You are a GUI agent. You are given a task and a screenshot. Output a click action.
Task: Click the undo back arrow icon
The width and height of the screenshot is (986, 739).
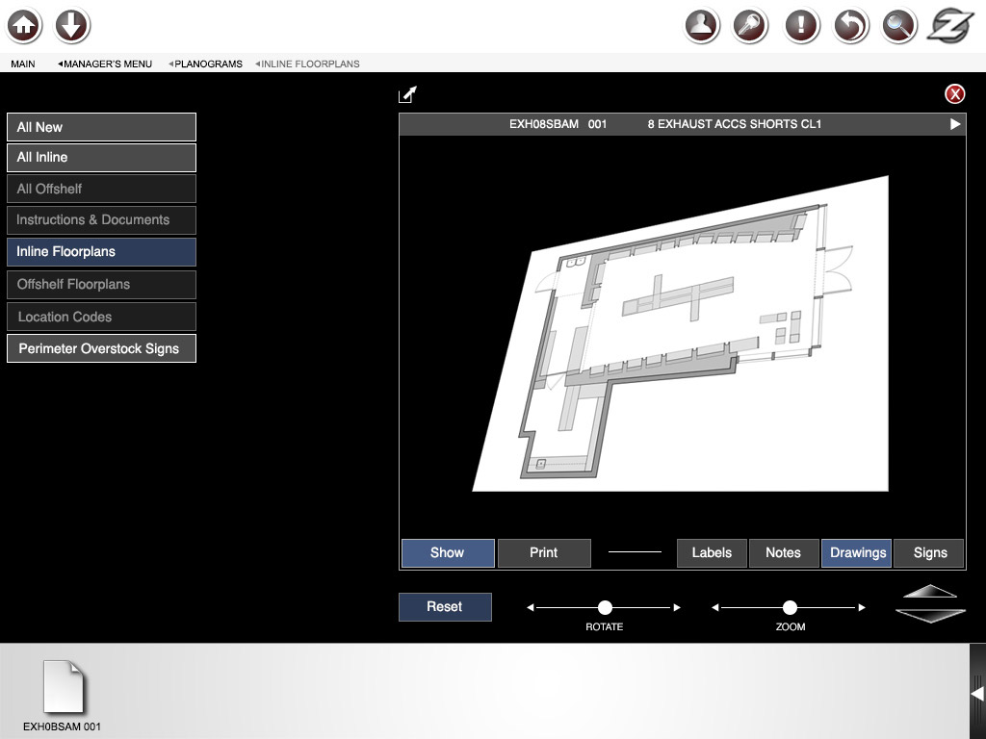coord(850,26)
